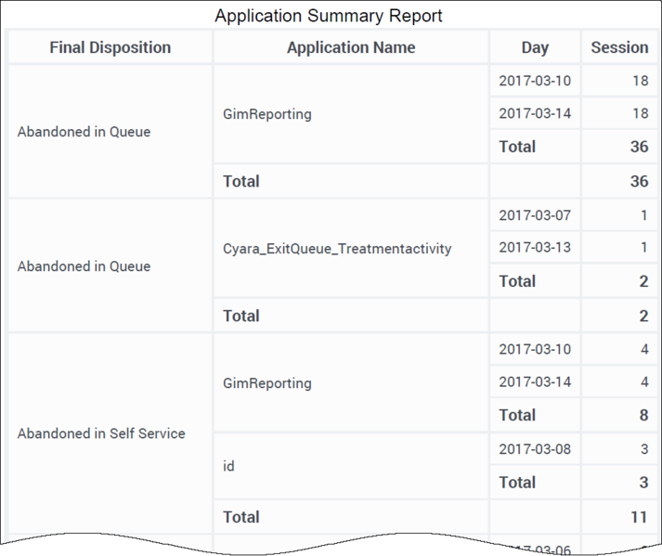662x556 pixels.
Task: Click the 2017-03-13 day cell
Action: coord(535,248)
